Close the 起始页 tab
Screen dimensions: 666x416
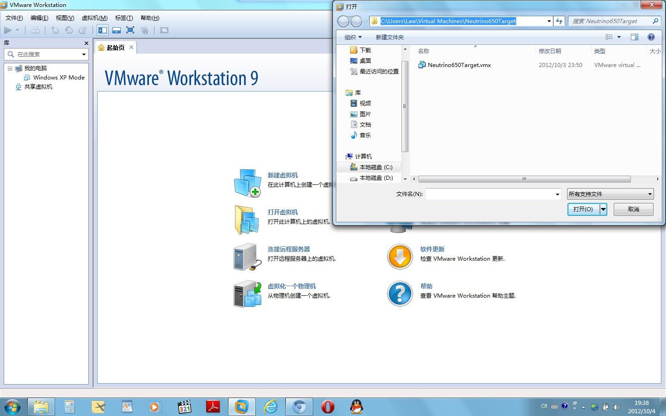(131, 47)
